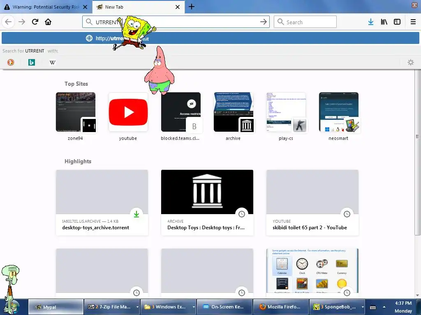Close the New Tab tab
Image resolution: width=421 pixels, height=315 pixels.
178,7
